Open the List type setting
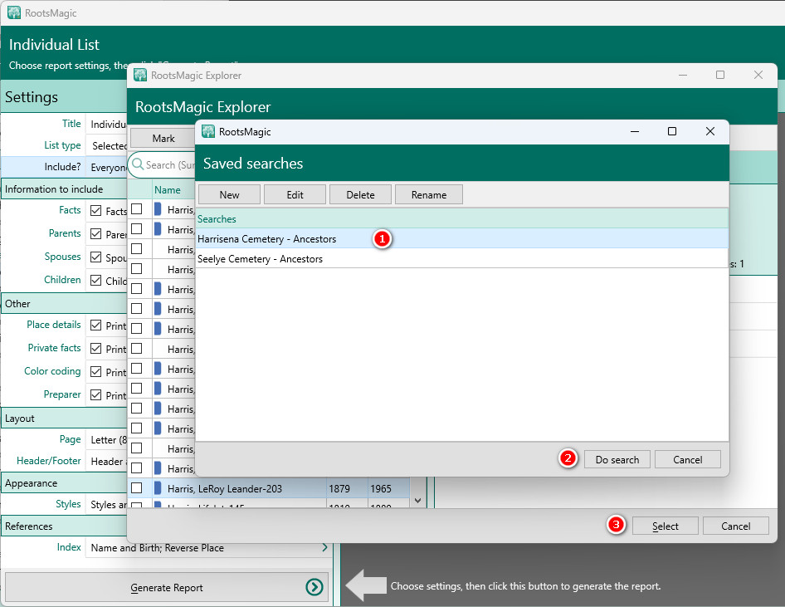The height and width of the screenshot is (607, 785). pos(106,146)
